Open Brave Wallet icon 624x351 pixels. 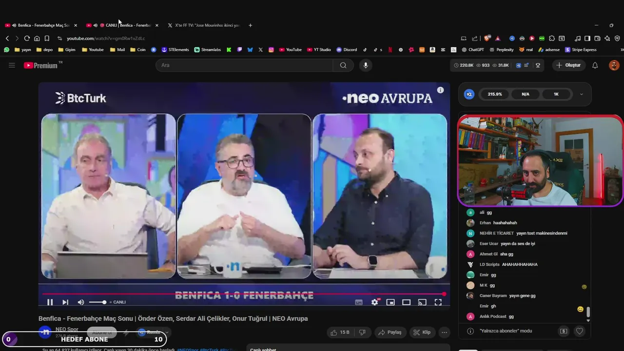[597, 38]
